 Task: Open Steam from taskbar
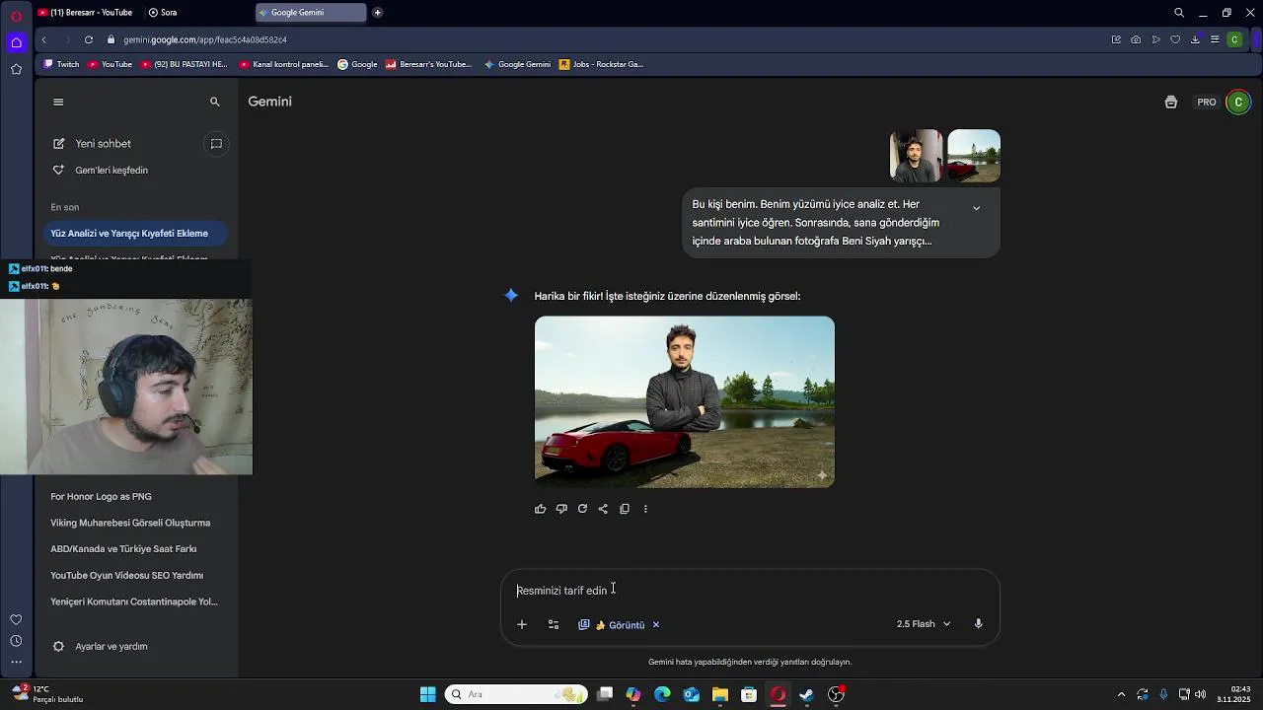(x=806, y=694)
